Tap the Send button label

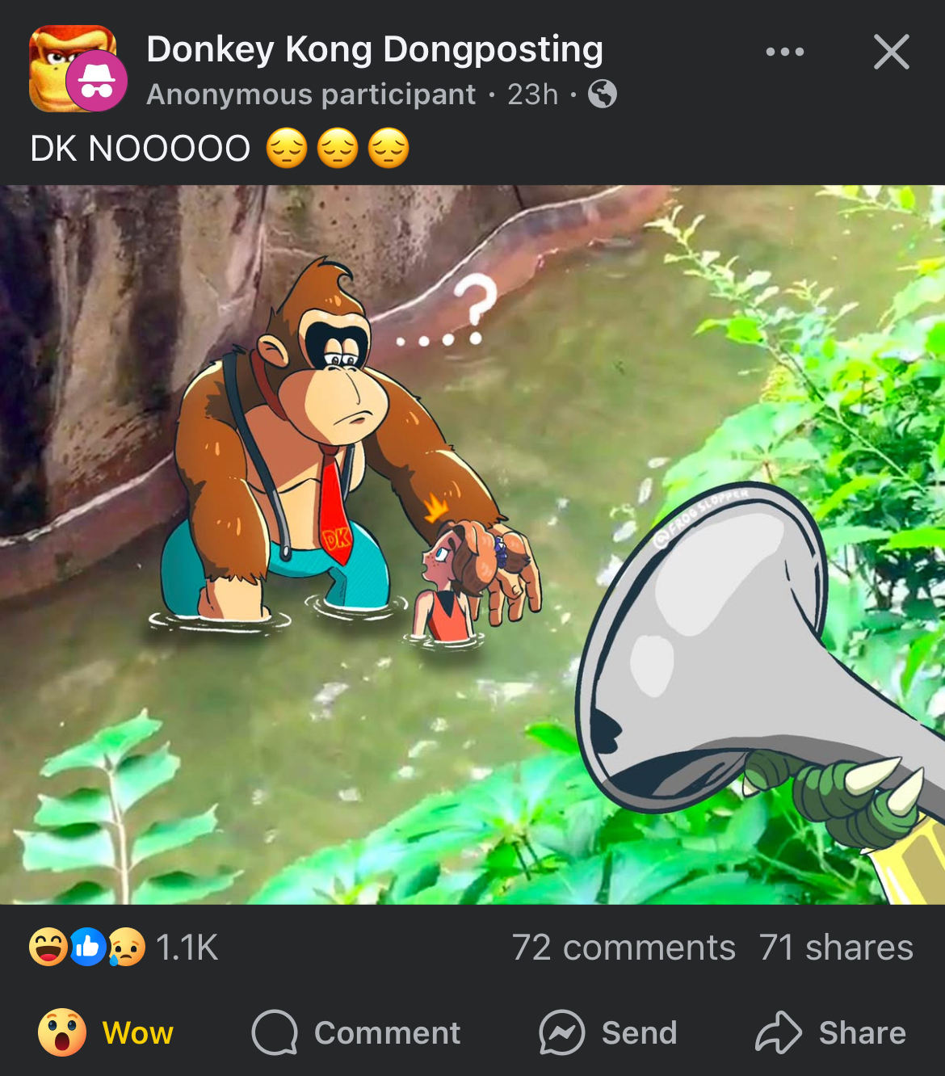pos(640,1033)
